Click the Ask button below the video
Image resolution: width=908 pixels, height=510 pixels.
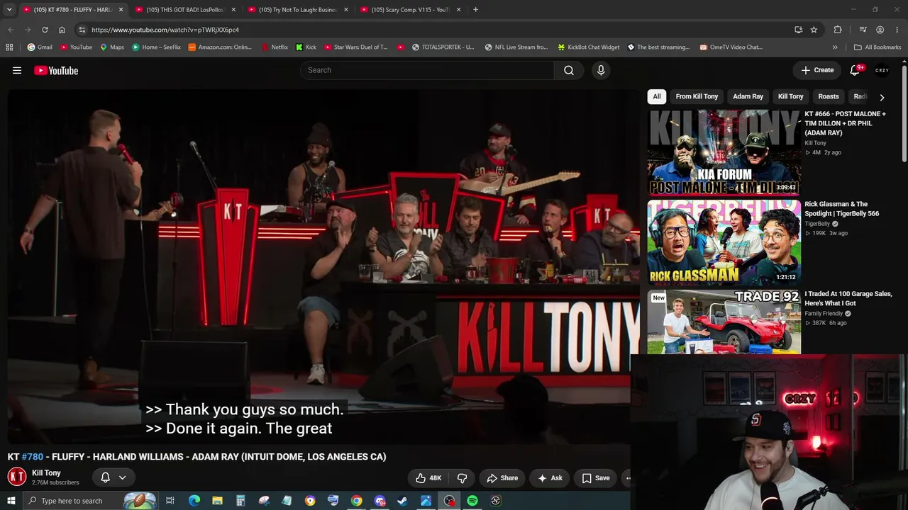[550, 478]
